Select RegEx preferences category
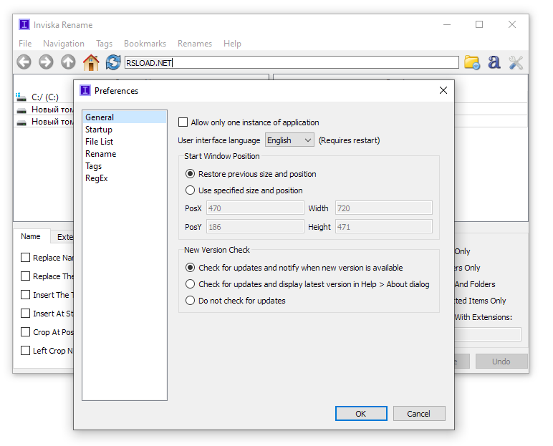 click(x=125, y=178)
